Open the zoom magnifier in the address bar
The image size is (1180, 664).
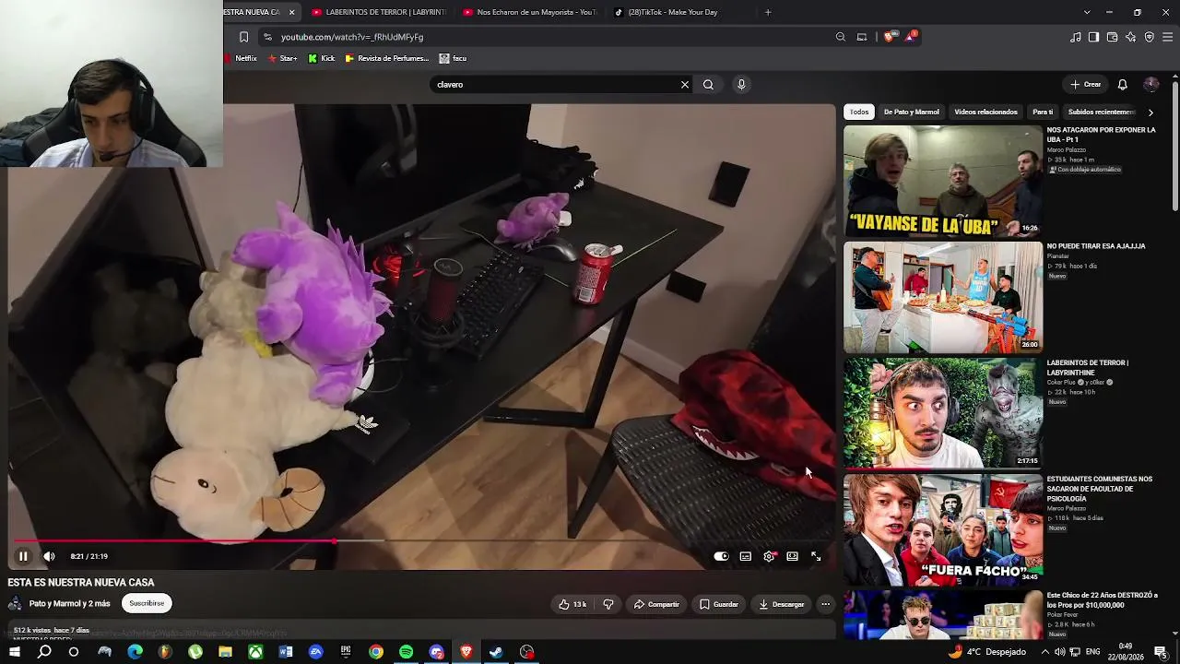(x=841, y=37)
